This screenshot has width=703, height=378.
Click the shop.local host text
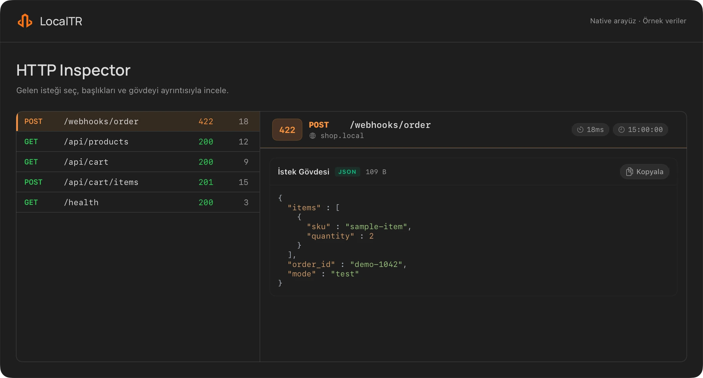click(x=342, y=136)
